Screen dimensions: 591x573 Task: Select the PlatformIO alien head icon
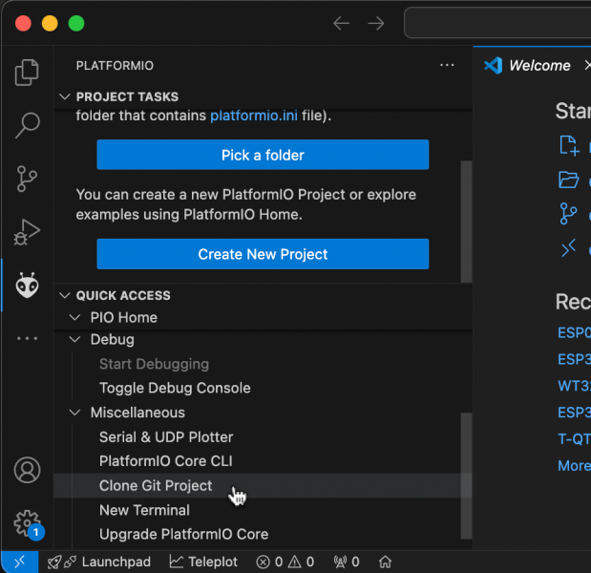(x=27, y=285)
